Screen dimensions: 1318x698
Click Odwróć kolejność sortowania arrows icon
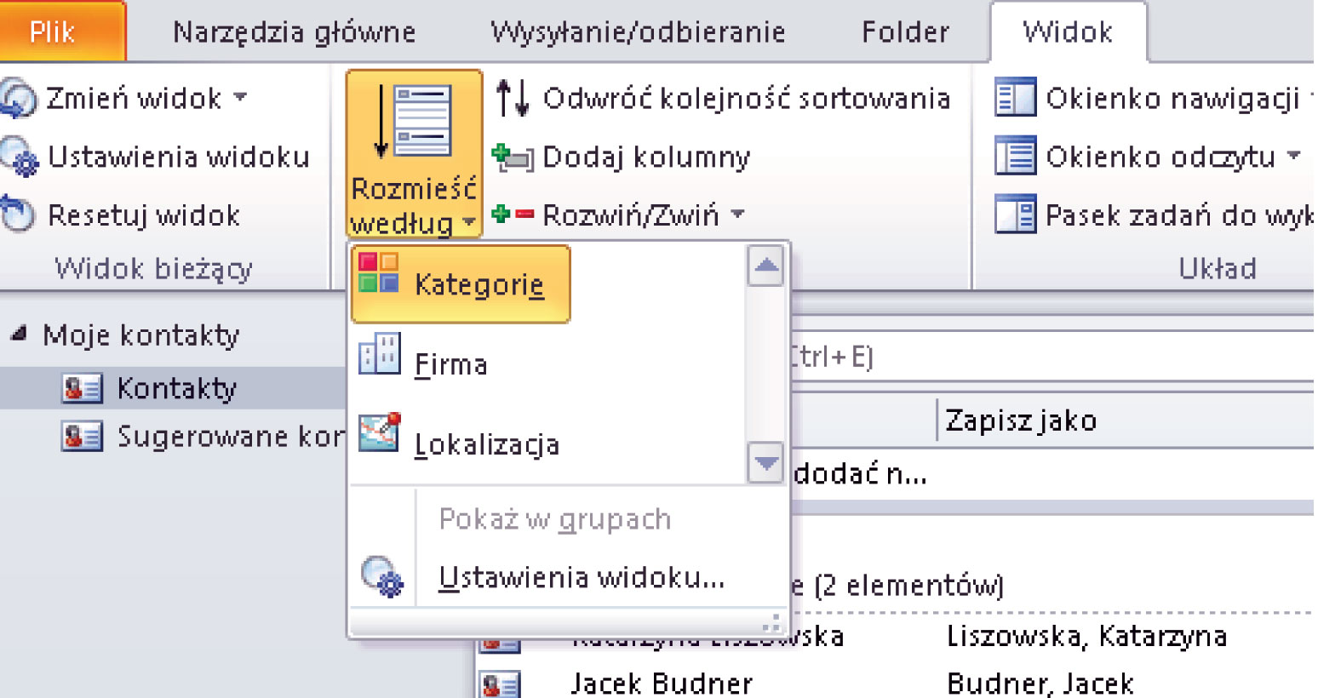[x=513, y=99]
